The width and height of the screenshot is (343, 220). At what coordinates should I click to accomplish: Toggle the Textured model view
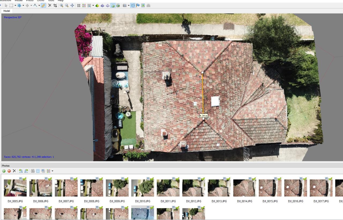click(113, 5)
